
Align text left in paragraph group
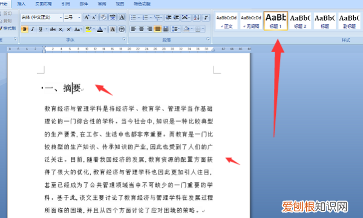(x=133, y=29)
